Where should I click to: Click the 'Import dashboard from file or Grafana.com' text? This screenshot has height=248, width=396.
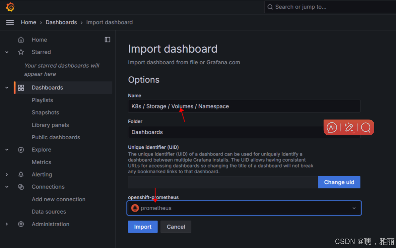click(184, 62)
